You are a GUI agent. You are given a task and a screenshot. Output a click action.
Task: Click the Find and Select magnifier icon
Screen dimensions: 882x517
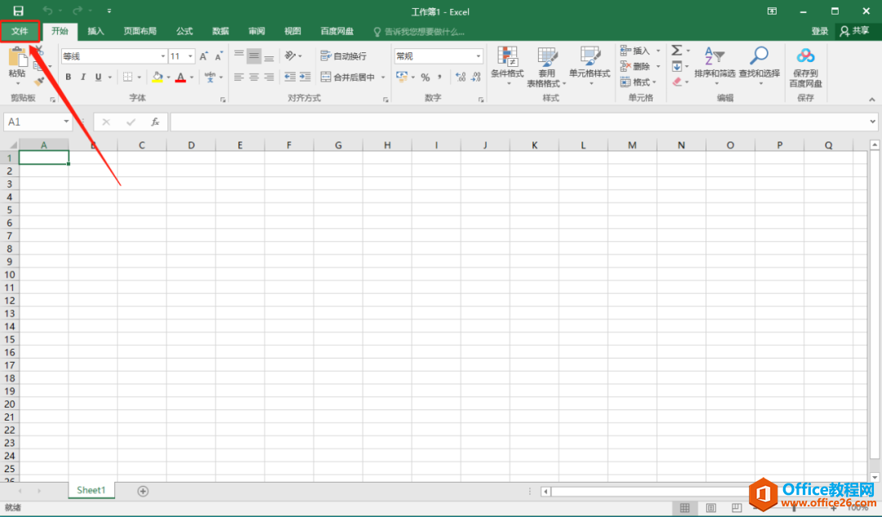[x=759, y=56]
